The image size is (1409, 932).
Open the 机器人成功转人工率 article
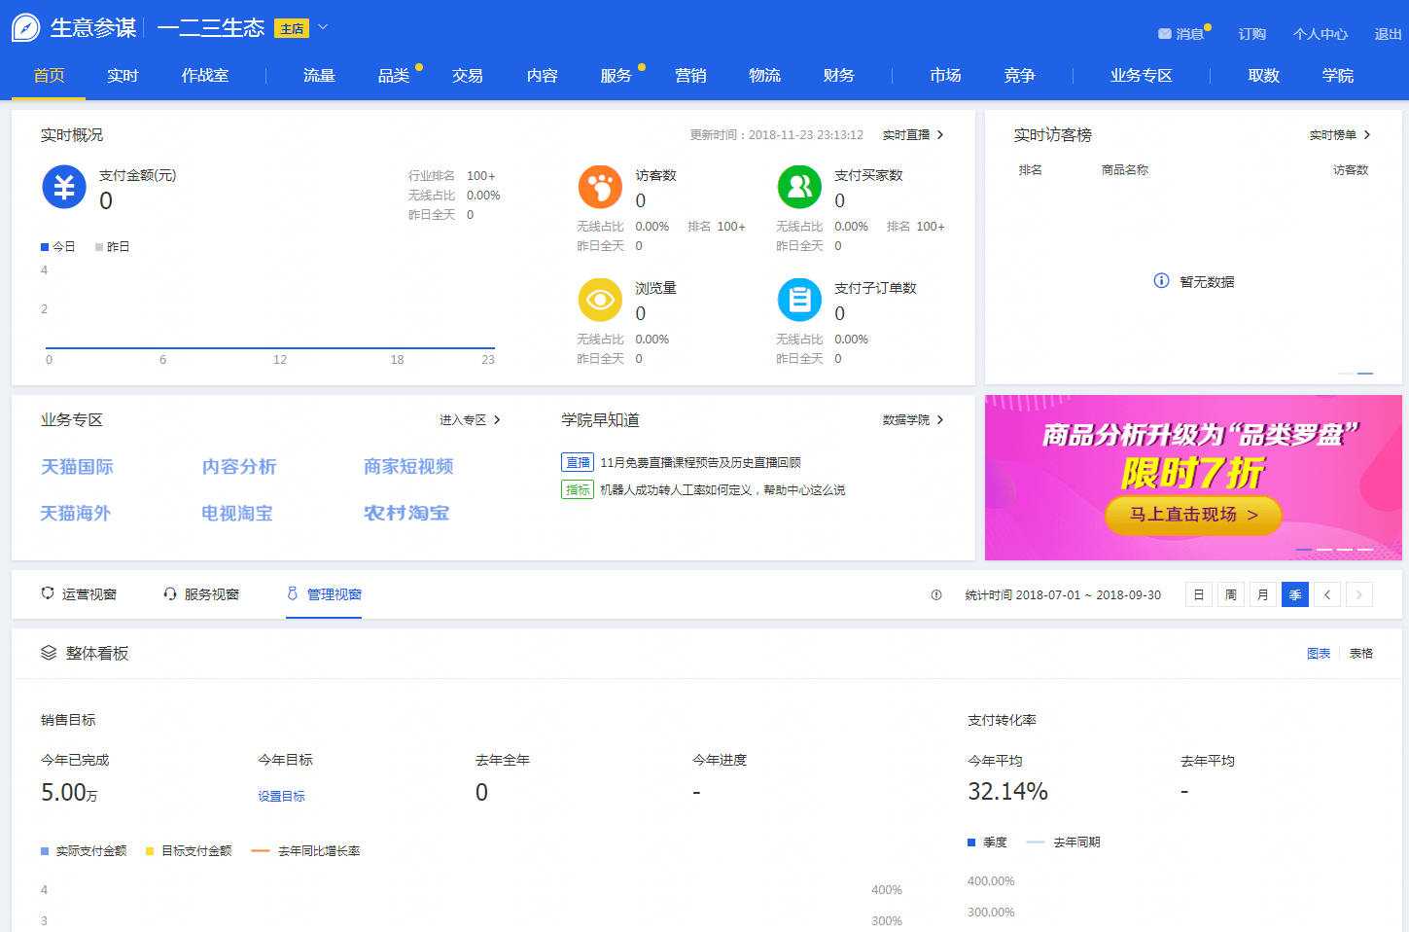point(722,490)
